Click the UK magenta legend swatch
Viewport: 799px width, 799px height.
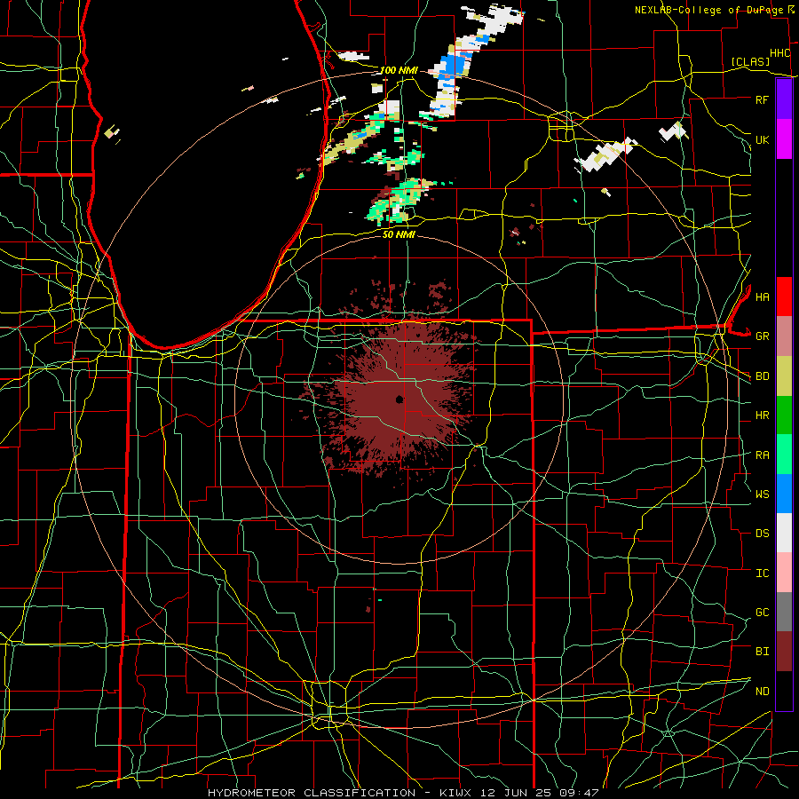coord(784,139)
